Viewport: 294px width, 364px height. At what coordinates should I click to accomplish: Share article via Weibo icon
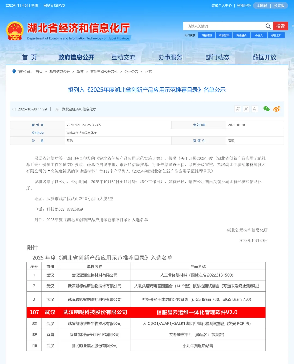pos(277,109)
